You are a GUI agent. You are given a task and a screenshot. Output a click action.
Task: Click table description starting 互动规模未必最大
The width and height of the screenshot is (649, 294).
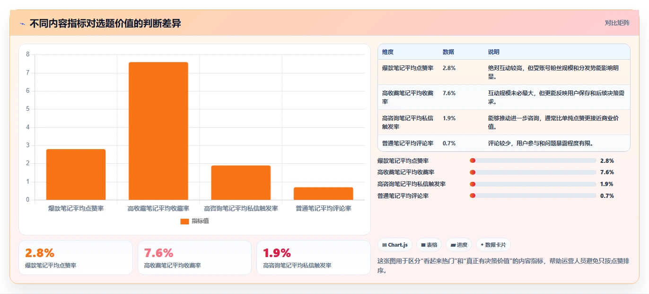pyautogui.click(x=556, y=97)
